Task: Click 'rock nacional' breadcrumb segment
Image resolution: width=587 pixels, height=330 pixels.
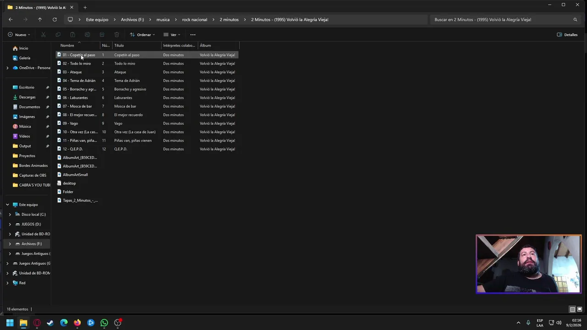Action: [x=194, y=20]
